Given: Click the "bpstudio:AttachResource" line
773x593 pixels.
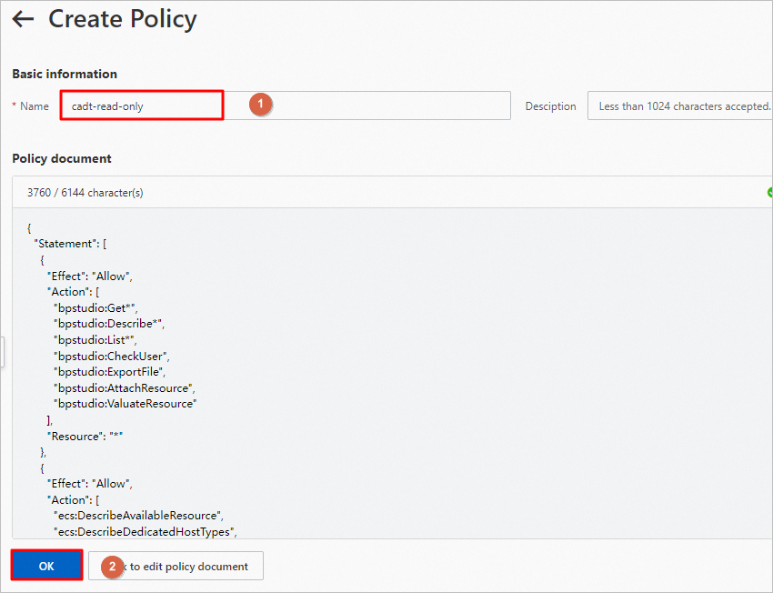Looking at the screenshot, I should click(122, 387).
